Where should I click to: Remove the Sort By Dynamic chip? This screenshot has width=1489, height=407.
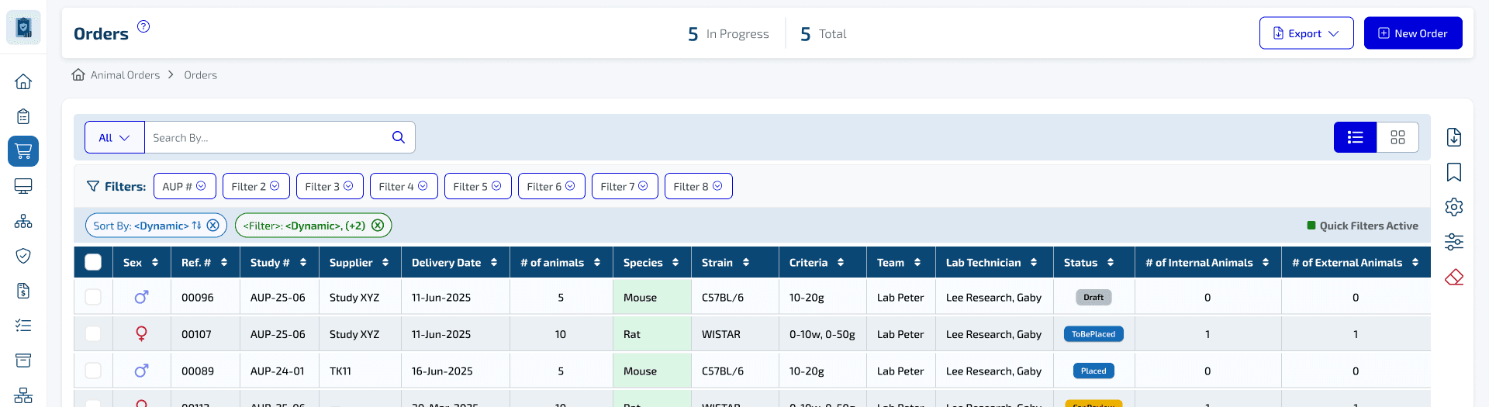[x=213, y=226]
